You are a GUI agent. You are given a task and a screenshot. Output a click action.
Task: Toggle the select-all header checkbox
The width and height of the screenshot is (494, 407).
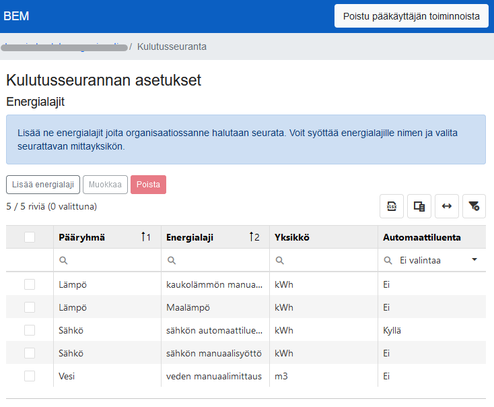(30, 237)
